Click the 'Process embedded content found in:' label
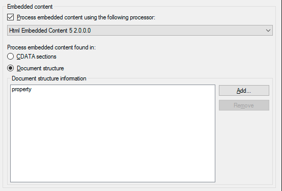 click(51, 47)
